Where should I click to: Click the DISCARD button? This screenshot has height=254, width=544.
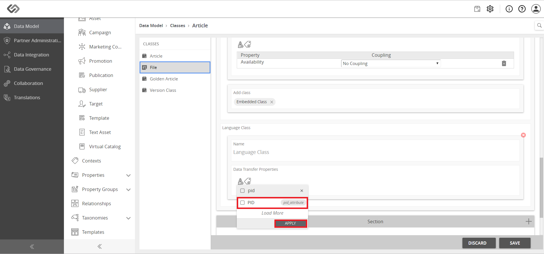tap(479, 243)
